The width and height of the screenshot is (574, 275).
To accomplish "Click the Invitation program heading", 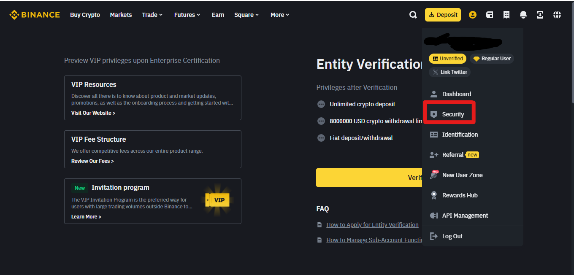I will [120, 188].
